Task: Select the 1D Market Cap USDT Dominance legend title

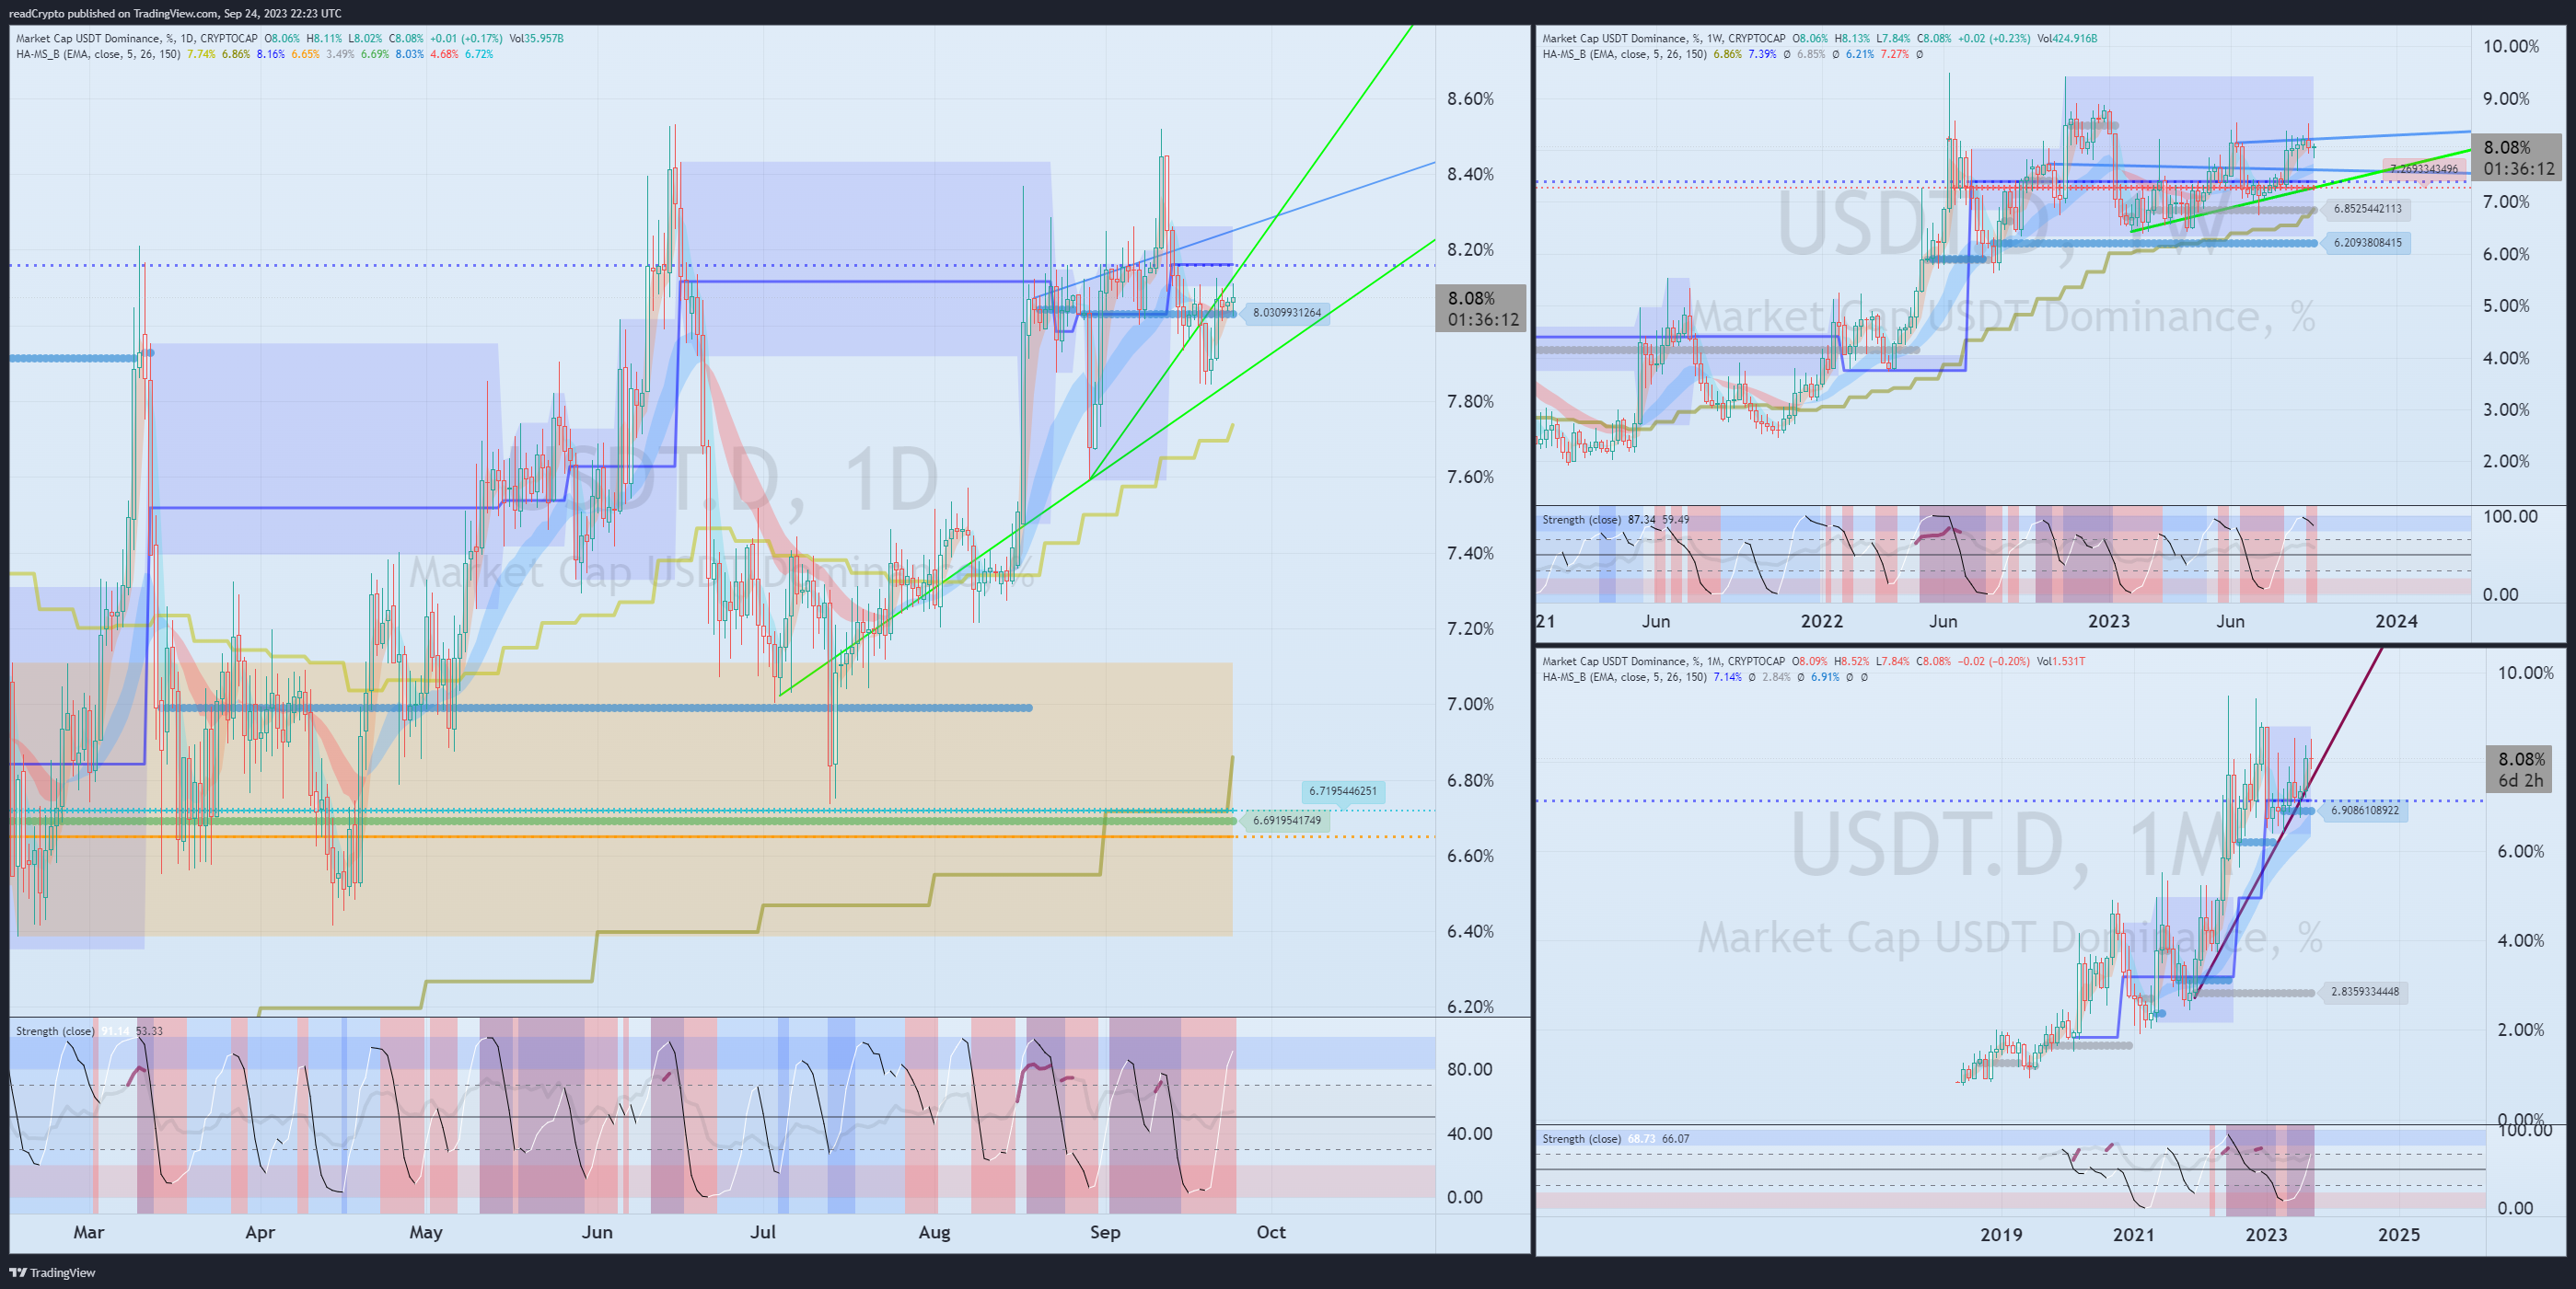Action: coord(136,38)
